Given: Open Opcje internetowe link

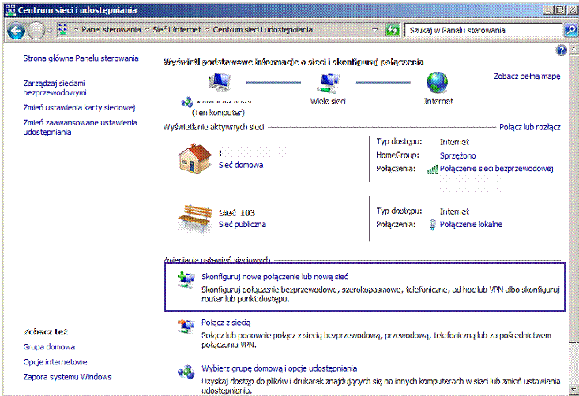Looking at the screenshot, I should click(55, 362).
